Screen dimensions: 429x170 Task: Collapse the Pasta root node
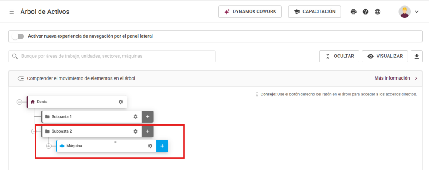(x=19, y=102)
